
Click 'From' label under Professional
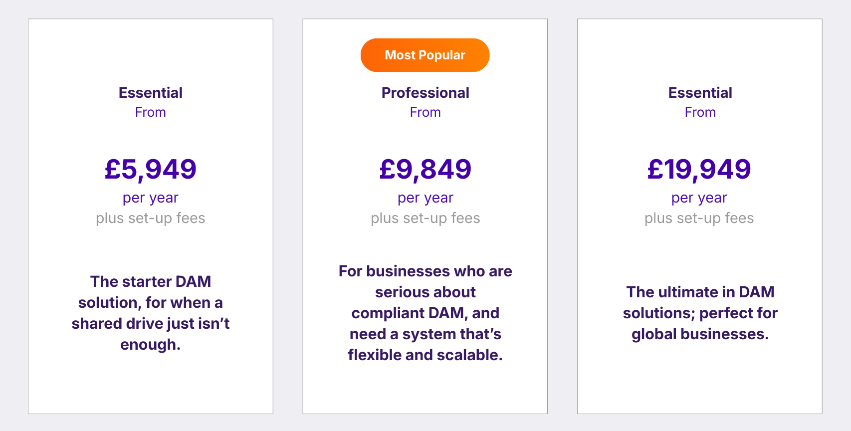tap(425, 112)
